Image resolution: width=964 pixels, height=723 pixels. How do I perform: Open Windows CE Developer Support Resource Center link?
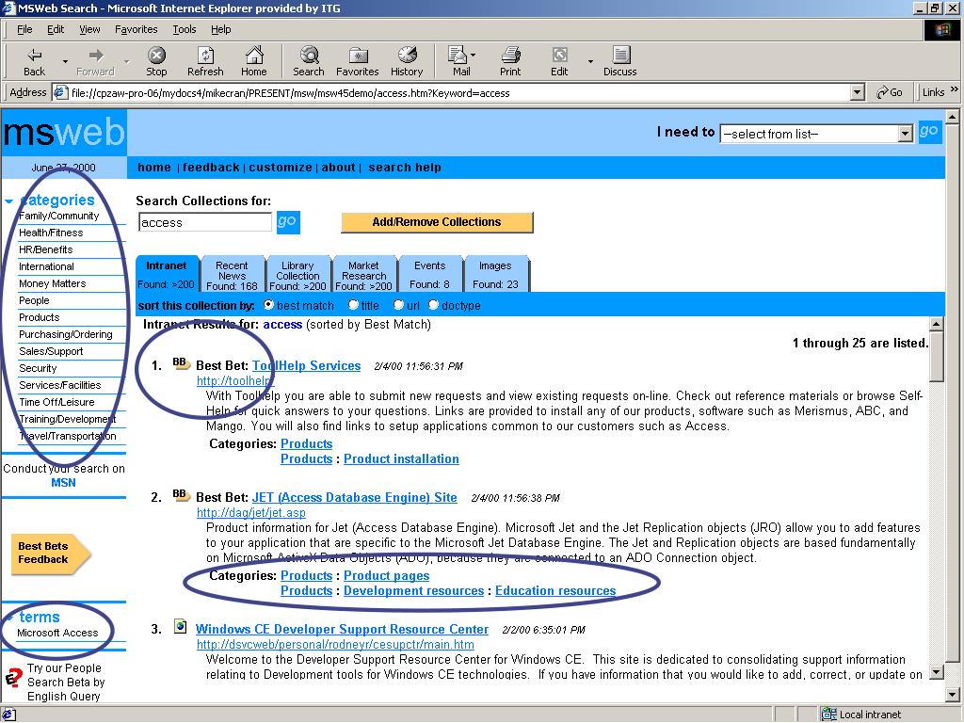[x=342, y=629]
